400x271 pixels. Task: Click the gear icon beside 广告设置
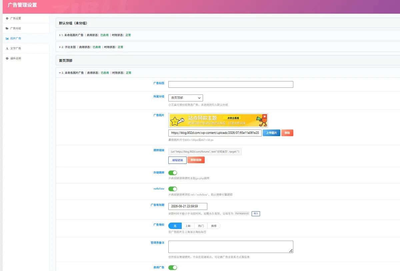[x=7, y=18]
